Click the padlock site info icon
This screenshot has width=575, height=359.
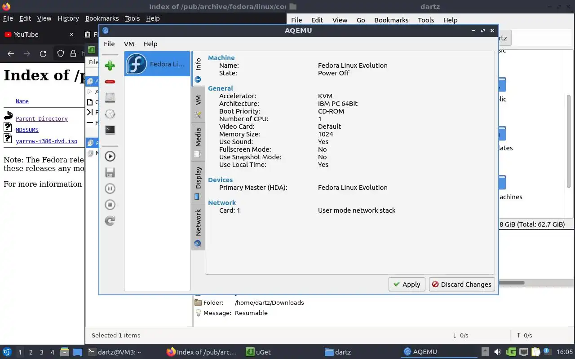(73, 54)
